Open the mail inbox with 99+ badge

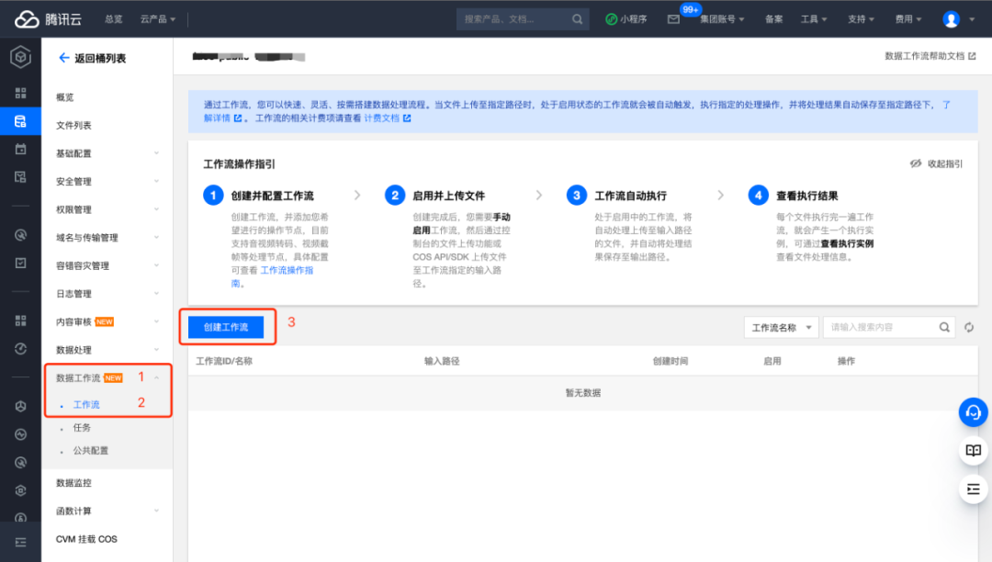pyautogui.click(x=673, y=19)
